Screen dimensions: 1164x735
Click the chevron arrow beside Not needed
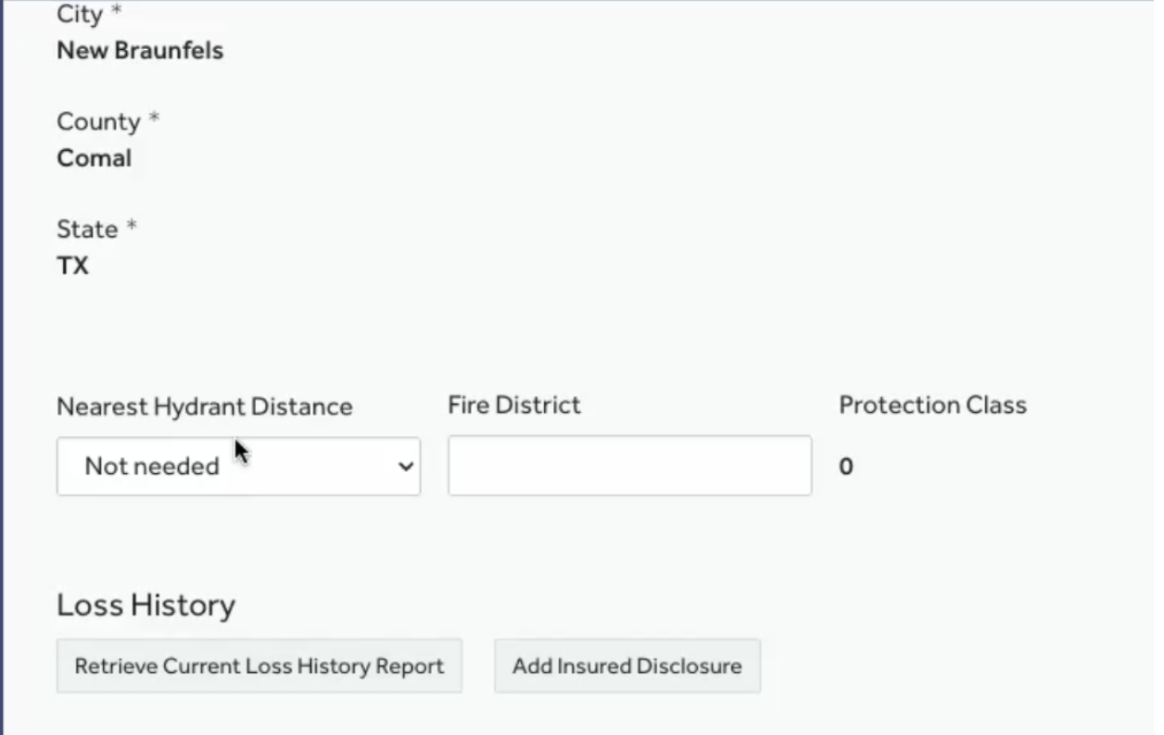pyautogui.click(x=405, y=467)
